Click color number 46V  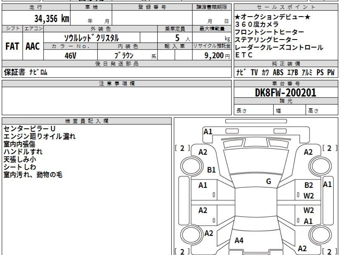click(70, 56)
